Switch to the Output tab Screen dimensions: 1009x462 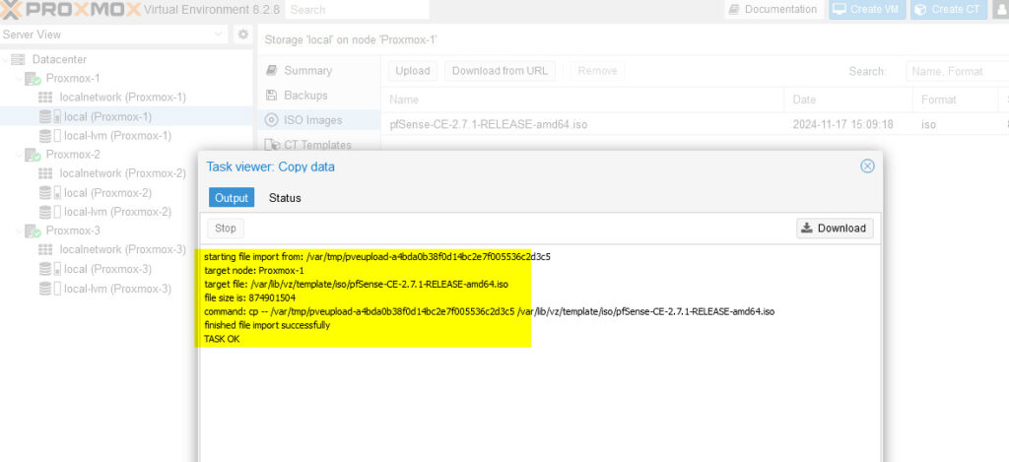232,198
